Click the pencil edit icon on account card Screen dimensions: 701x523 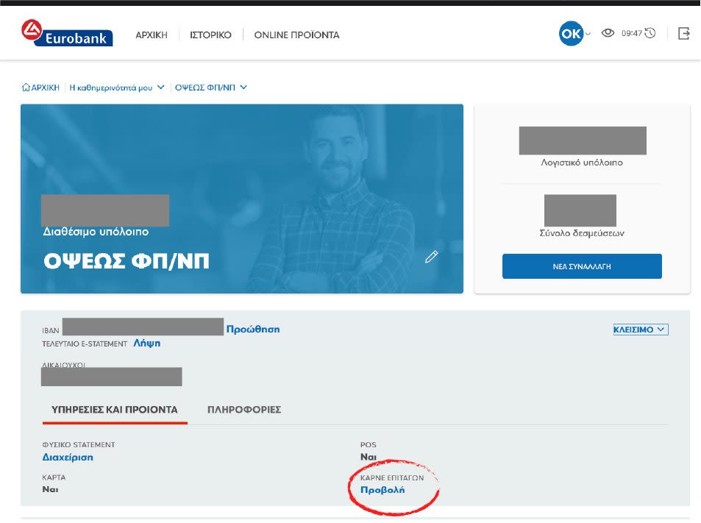(x=432, y=256)
